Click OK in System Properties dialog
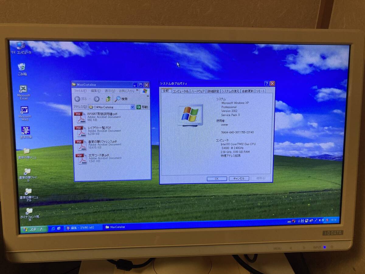The width and height of the screenshot is (365, 274). click(x=217, y=179)
